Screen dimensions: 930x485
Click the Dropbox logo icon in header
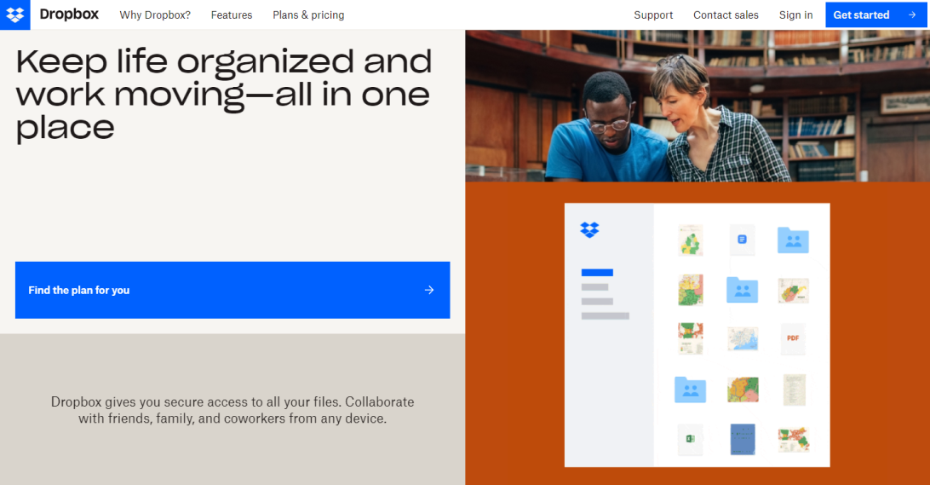14,14
